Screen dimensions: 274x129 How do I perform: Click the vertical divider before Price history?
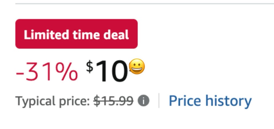click(x=159, y=101)
